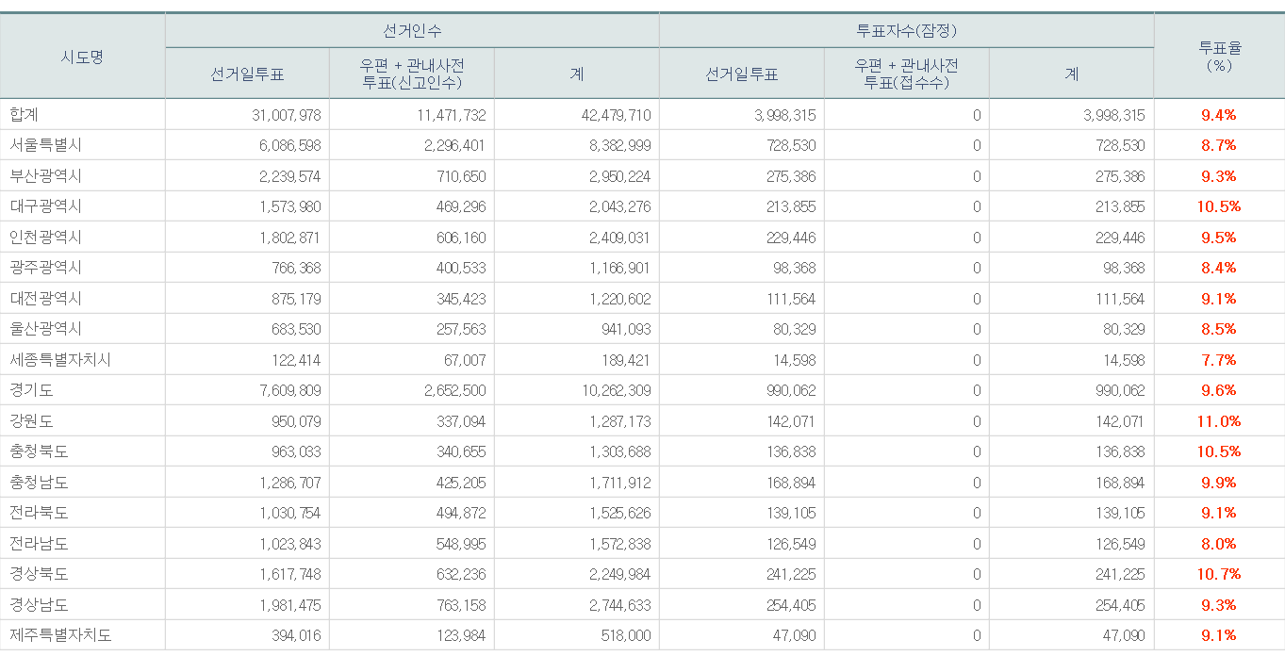Image resolution: width=1285 pixels, height=656 pixels.
Task: Click the 합계 row label
Action: click(30, 114)
